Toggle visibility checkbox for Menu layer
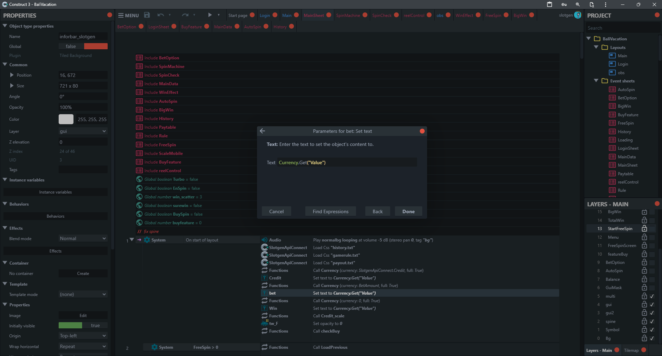 [652, 237]
